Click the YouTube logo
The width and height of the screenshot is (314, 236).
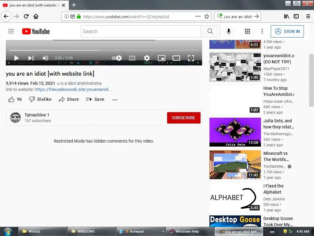pos(36,31)
